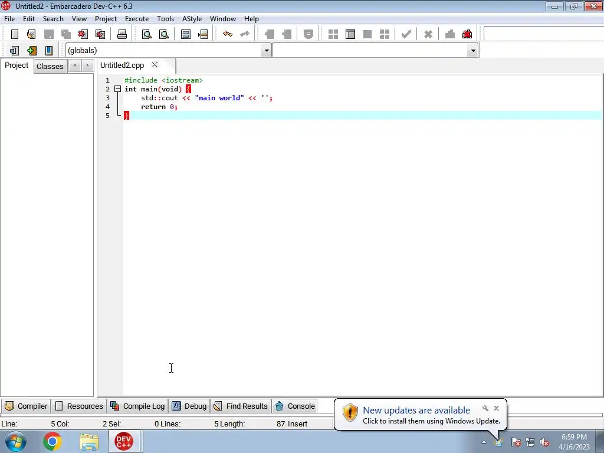Open the Debug bottom tab
This screenshot has width=604, height=453.
[x=189, y=406]
